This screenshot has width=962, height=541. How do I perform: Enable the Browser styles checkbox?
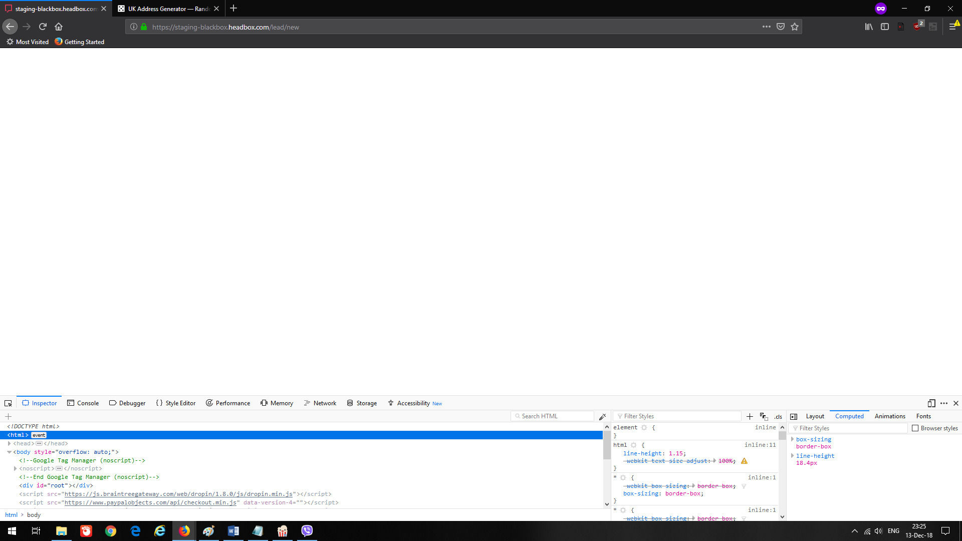pyautogui.click(x=915, y=428)
